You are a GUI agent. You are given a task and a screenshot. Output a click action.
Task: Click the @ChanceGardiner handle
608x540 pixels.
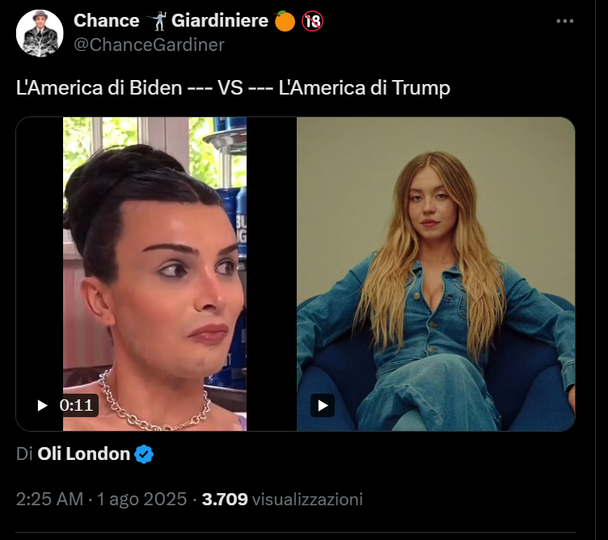click(x=149, y=45)
